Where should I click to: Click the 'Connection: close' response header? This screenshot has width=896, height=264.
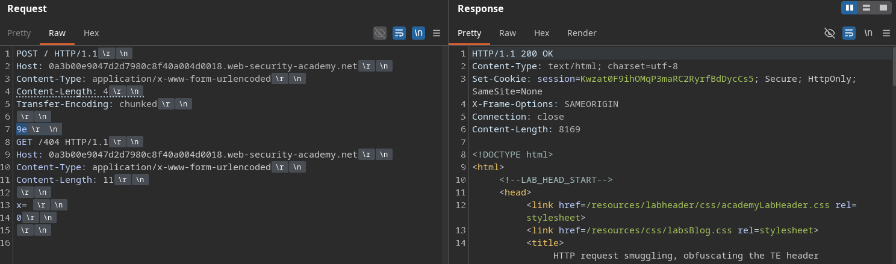pyautogui.click(x=518, y=117)
